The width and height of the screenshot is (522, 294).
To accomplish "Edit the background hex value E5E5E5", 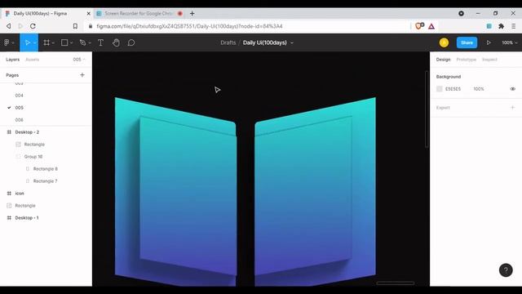I will pos(453,89).
